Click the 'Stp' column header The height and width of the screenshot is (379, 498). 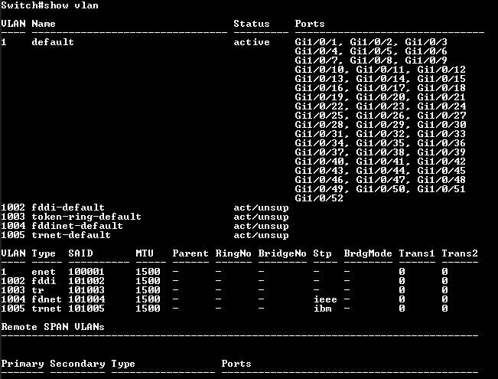[x=322, y=253]
